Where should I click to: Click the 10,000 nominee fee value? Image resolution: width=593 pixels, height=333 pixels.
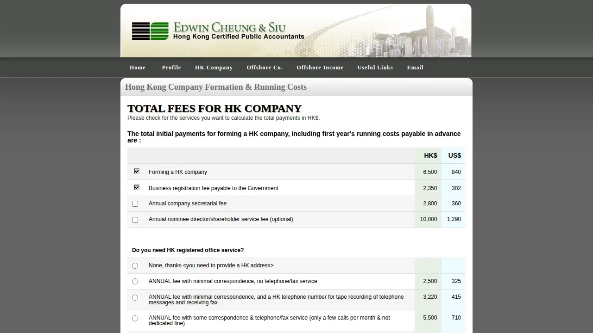click(429, 219)
